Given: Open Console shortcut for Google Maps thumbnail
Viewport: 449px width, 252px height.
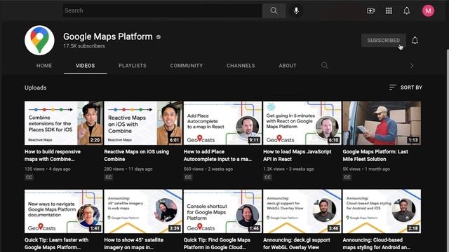Looking at the screenshot, I should tap(223, 211).
